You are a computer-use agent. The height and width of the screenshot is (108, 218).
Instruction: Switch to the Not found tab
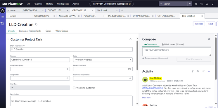pos(102,10)
